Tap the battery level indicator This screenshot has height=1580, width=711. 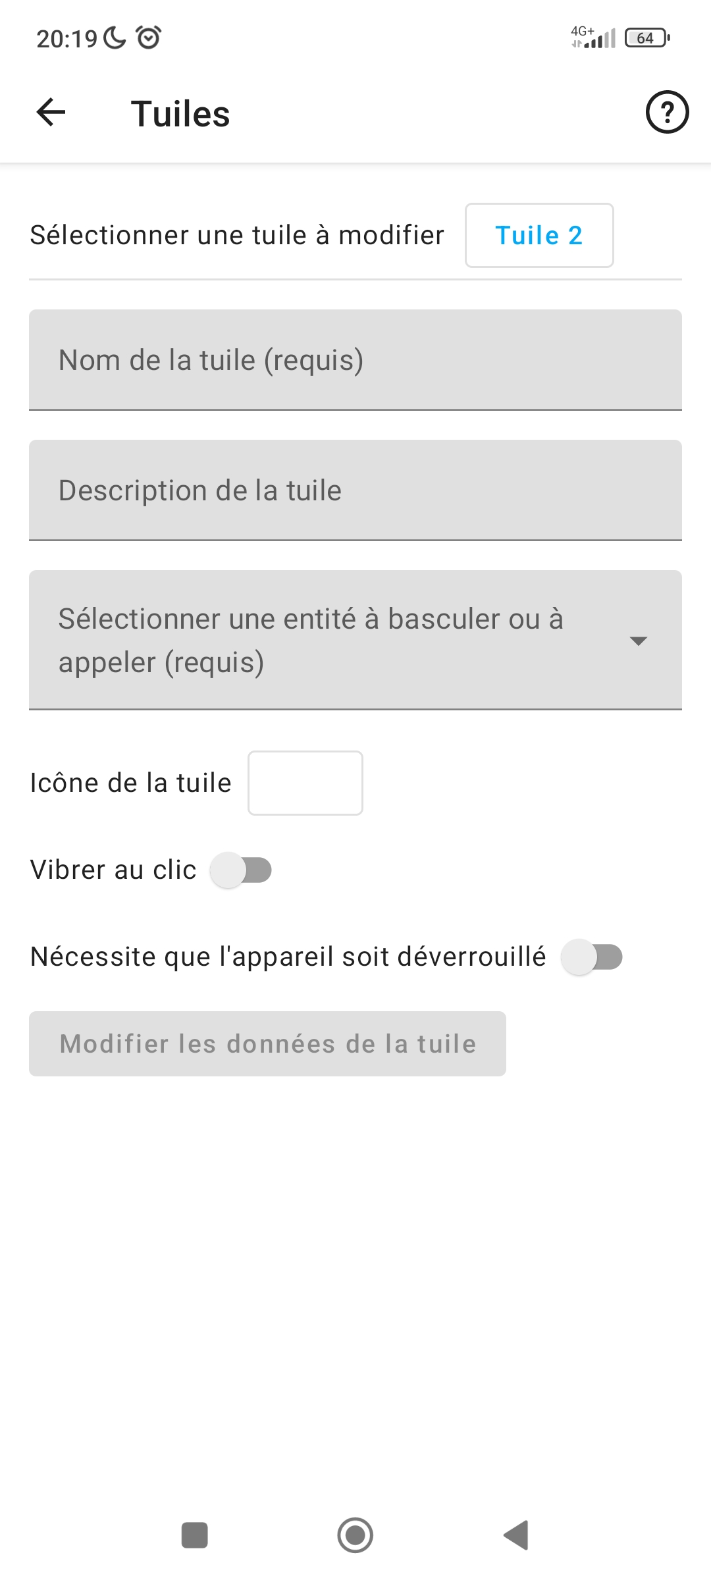[646, 38]
